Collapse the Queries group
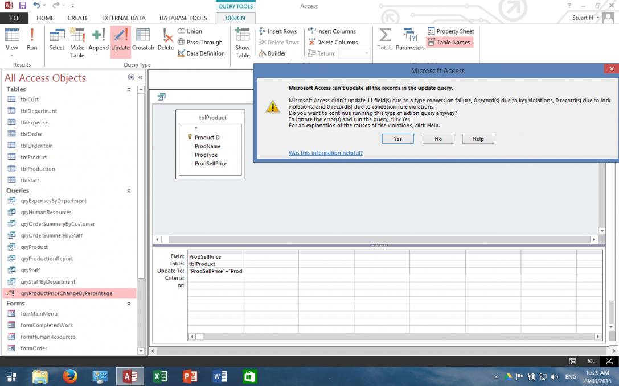This screenshot has width=619, height=386. 129,191
